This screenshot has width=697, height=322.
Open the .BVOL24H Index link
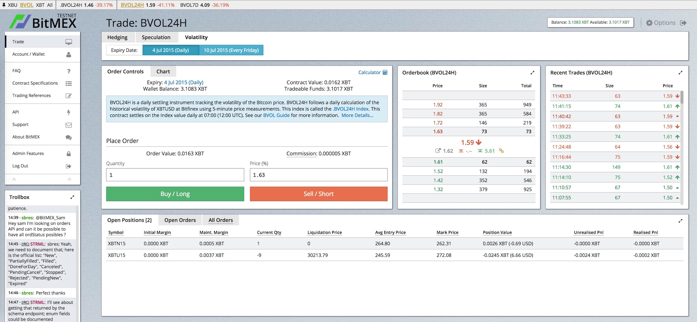(351, 109)
